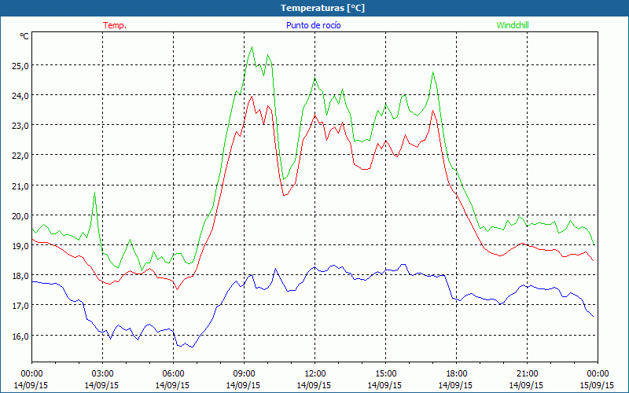Click the '15/09/15' date label
The width and height of the screenshot is (629, 393).
click(x=597, y=385)
